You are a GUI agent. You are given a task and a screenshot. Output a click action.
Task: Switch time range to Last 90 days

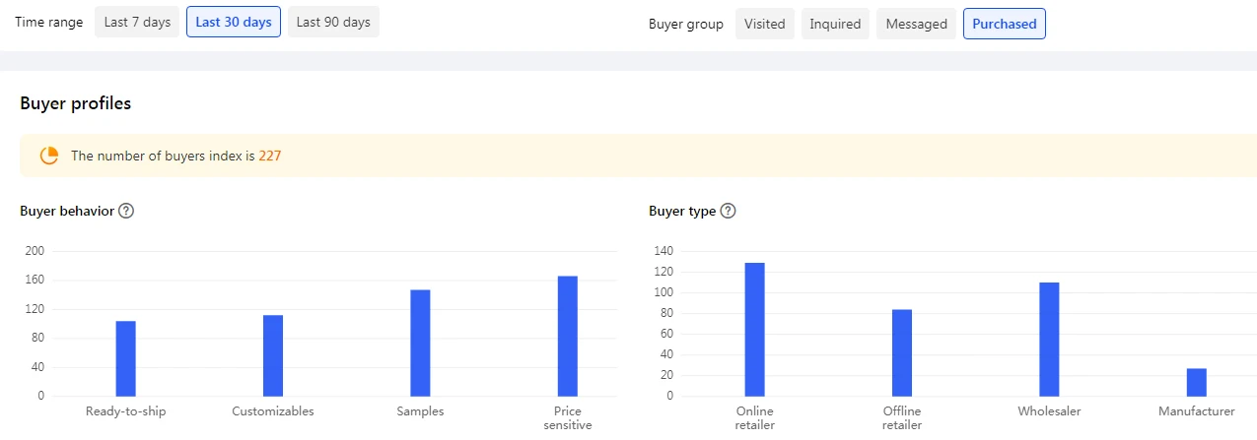333,22
